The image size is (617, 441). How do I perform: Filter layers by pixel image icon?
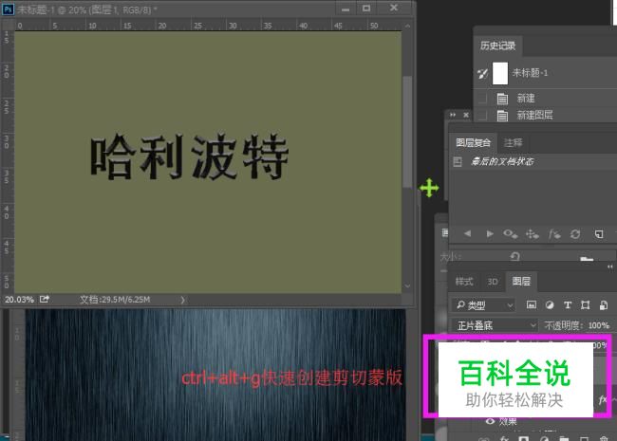tap(532, 304)
